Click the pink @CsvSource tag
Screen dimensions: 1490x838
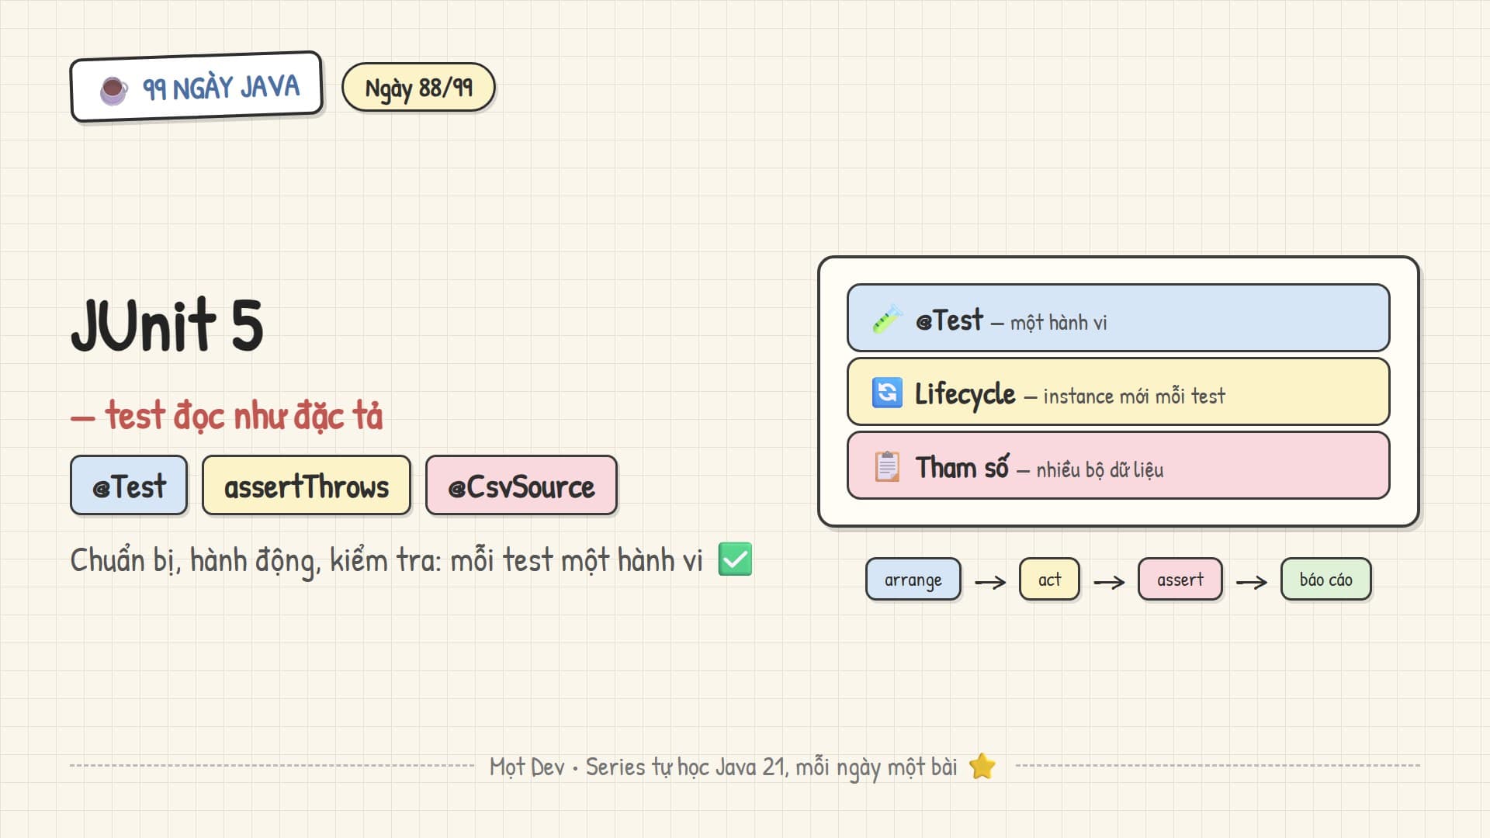pos(521,486)
